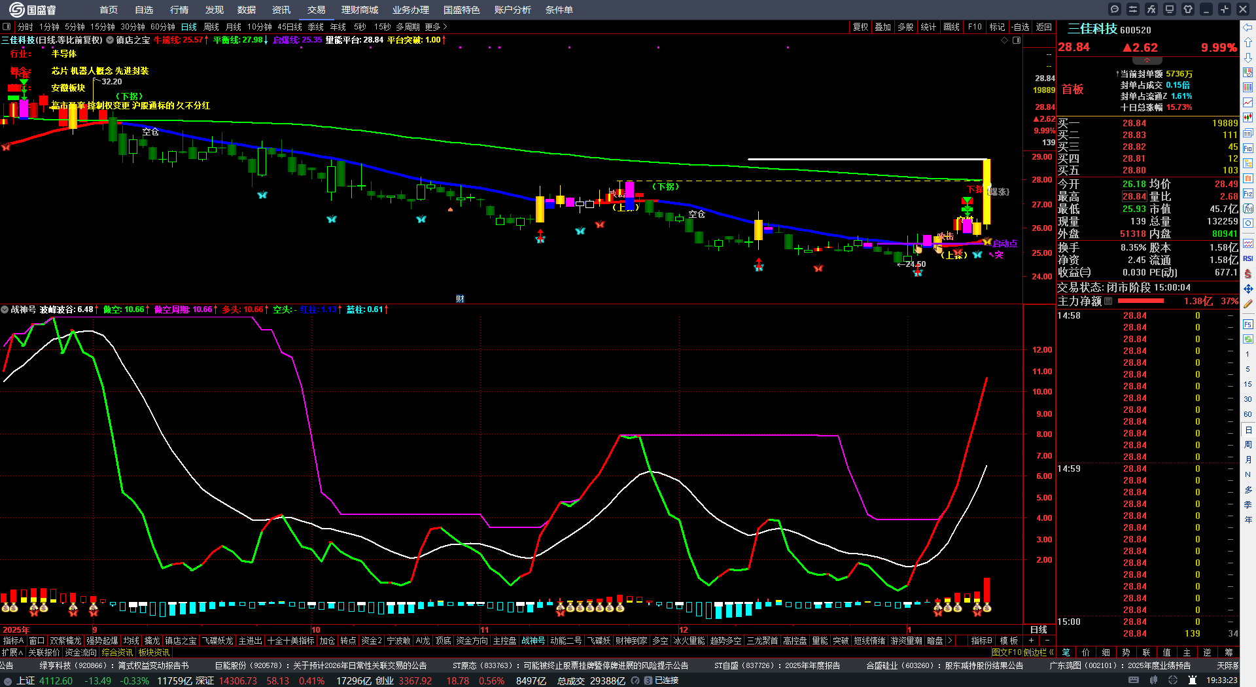Image resolution: width=1256 pixels, height=687 pixels.
Task: Toggle the main chart panel square checkbox
Action: click(7, 27)
